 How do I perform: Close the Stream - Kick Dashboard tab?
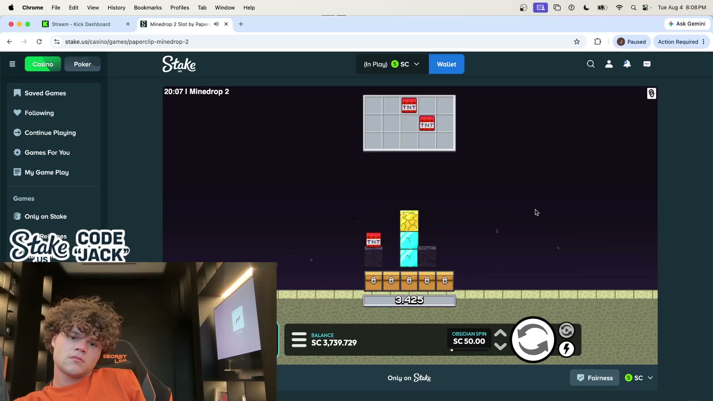128,24
